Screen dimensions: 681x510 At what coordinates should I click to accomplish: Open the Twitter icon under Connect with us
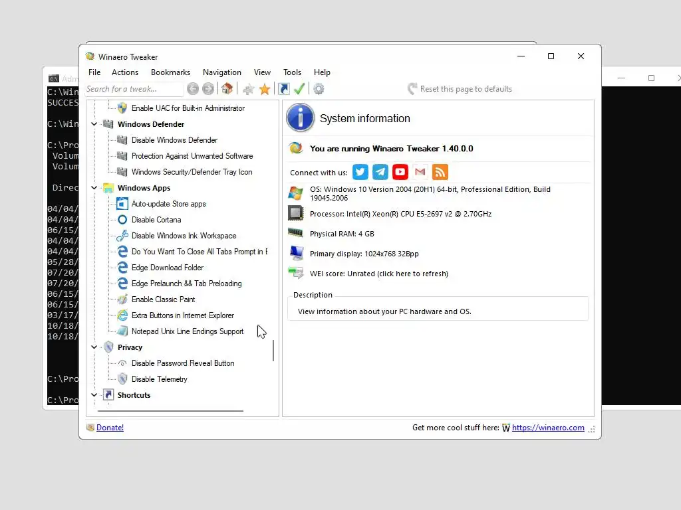[x=360, y=172]
